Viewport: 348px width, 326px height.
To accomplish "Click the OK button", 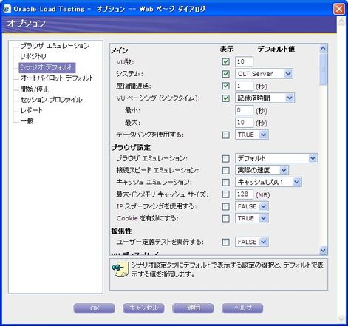I will pos(95,308).
